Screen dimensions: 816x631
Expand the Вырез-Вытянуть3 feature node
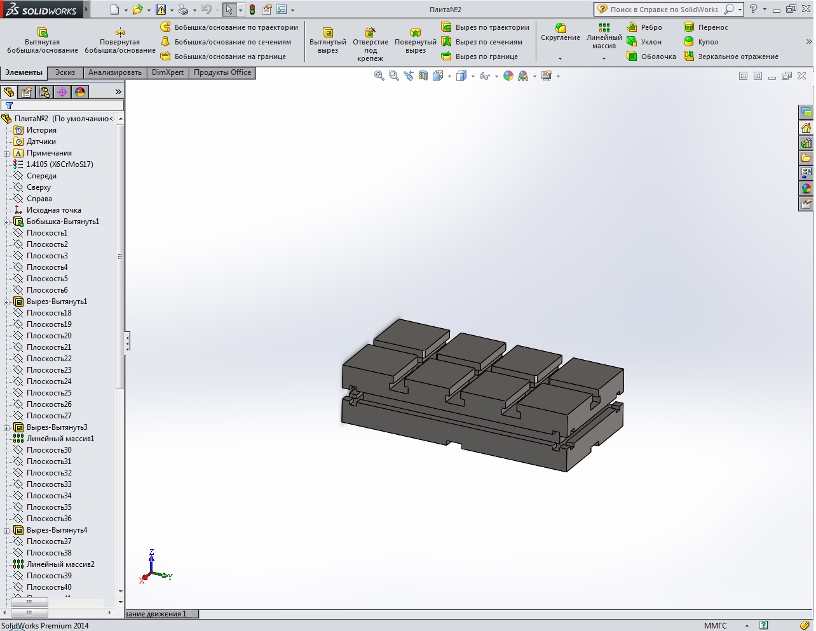(x=6, y=427)
